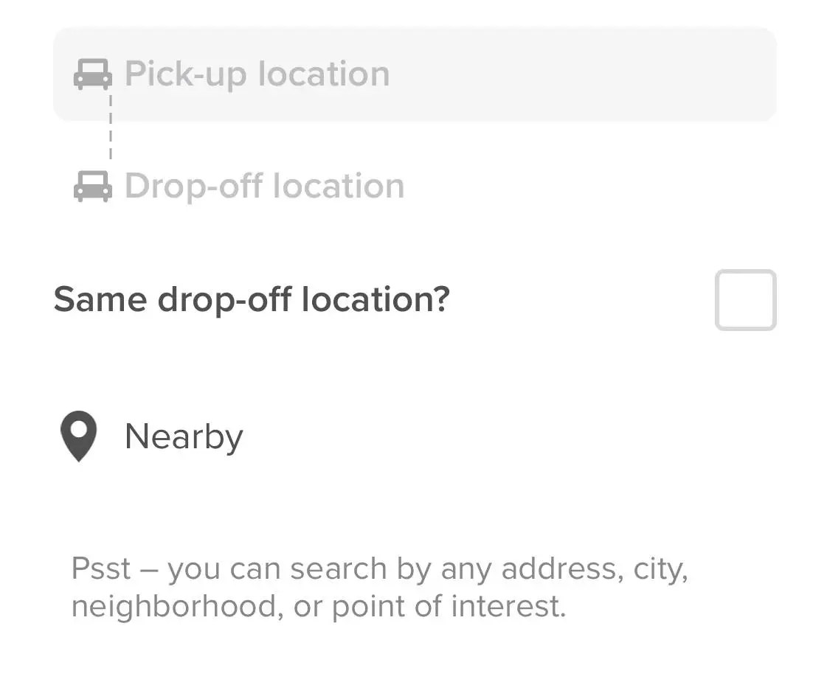830x696 pixels.
Task: Click the Same drop-off location? label
Action: click(252, 299)
